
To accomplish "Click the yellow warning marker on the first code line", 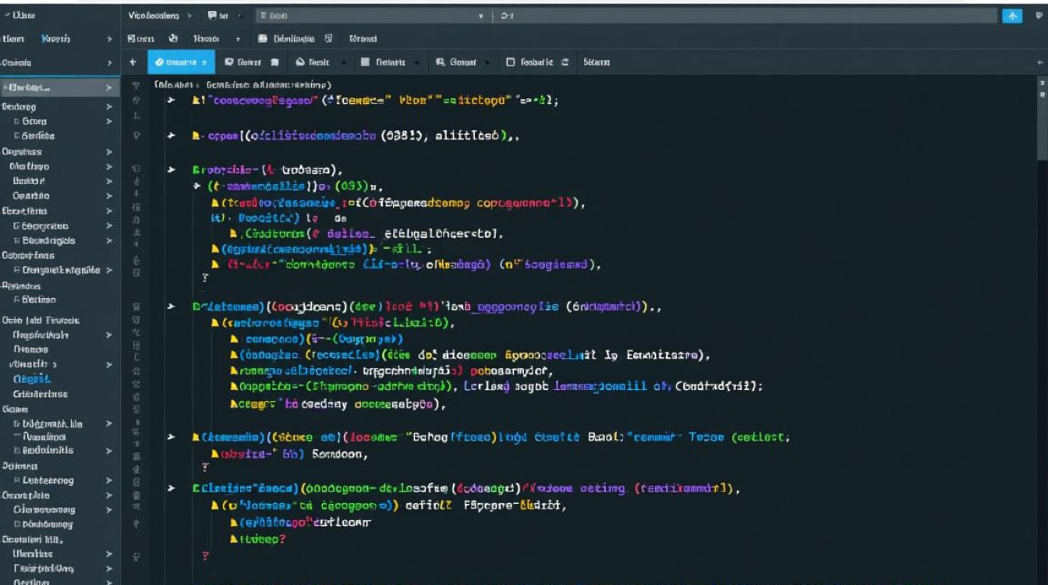I will 196,101.
